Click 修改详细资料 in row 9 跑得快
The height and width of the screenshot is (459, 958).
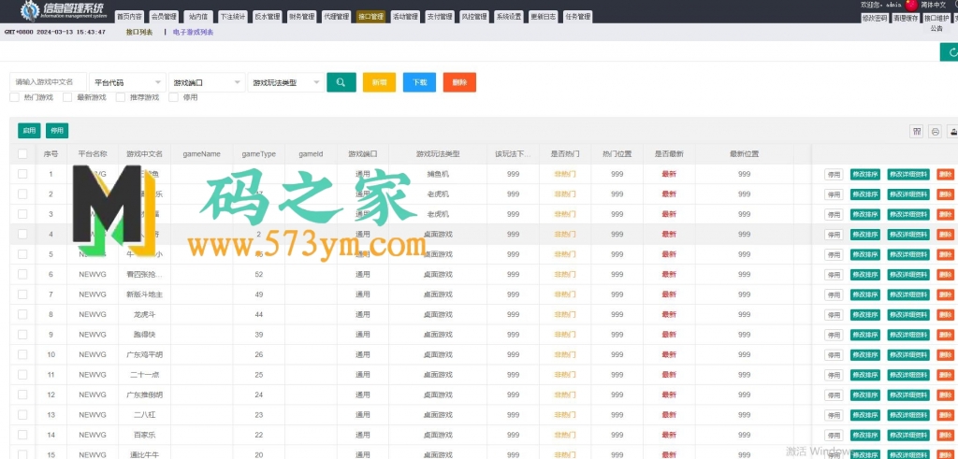[x=908, y=335]
